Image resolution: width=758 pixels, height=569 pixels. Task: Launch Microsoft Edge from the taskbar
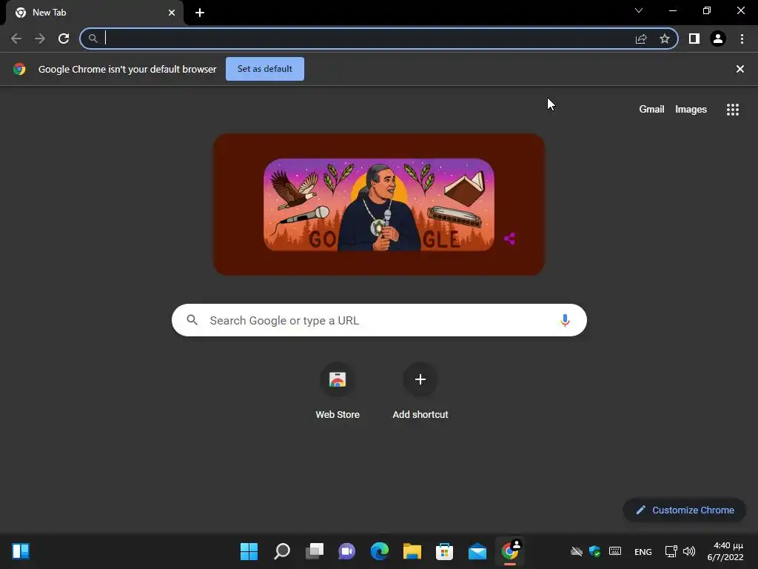[380, 551]
